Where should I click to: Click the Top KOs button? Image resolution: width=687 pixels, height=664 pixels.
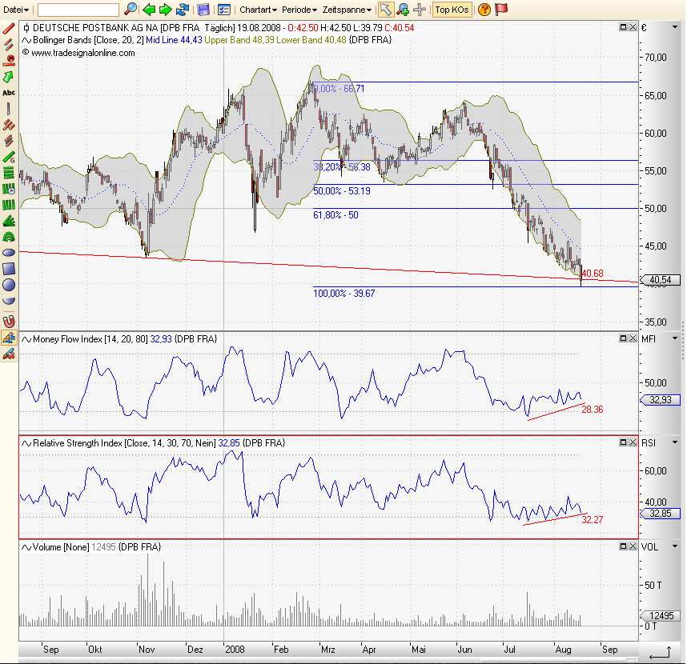(x=452, y=10)
